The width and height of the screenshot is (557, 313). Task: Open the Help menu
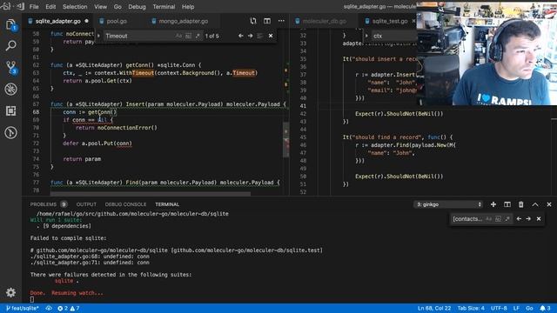(x=188, y=7)
